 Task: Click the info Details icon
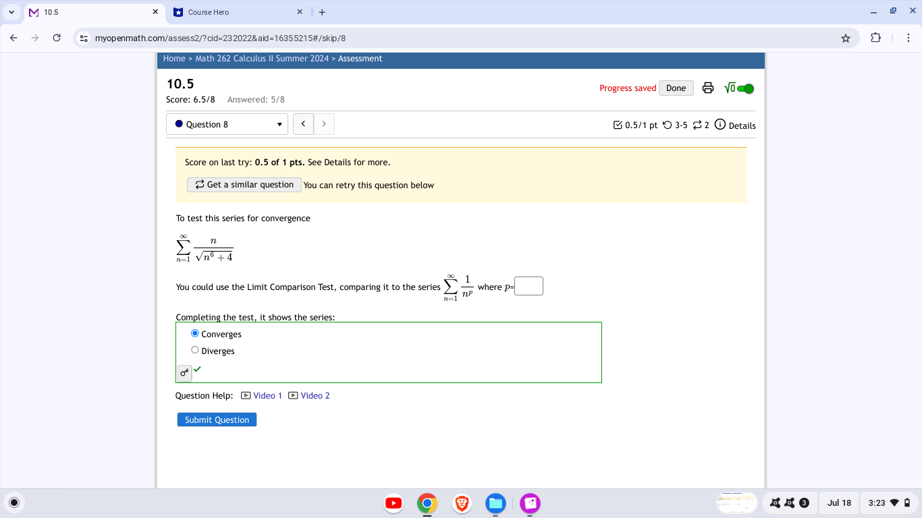(721, 125)
